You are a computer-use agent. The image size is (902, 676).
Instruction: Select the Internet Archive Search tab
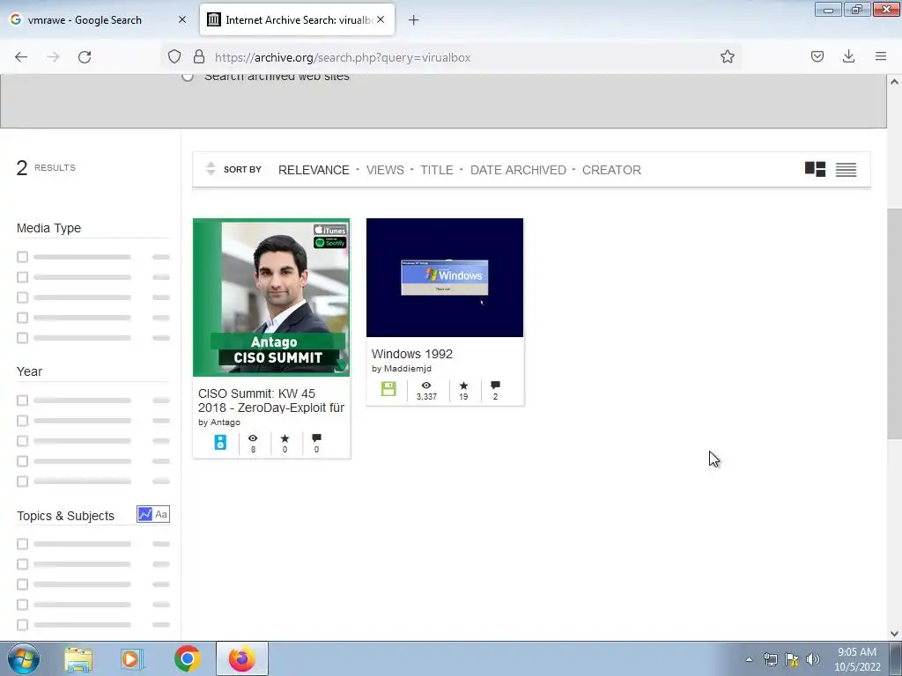[x=297, y=19]
